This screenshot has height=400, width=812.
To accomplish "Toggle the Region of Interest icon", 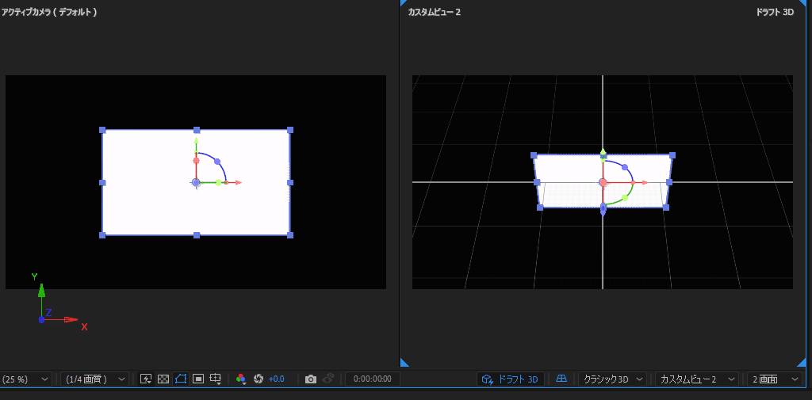I will point(197,379).
